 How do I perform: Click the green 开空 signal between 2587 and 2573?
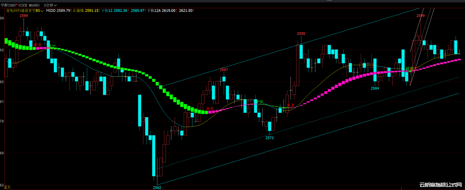259,102
